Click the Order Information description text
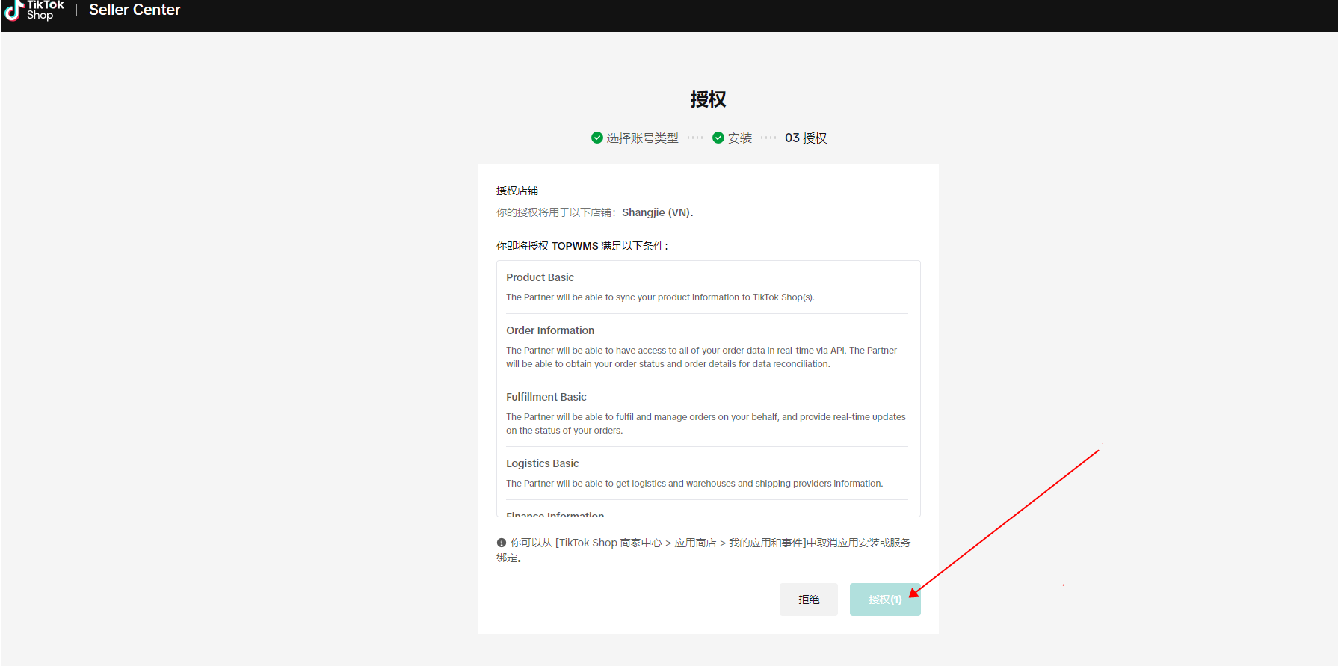1338x666 pixels. pos(701,357)
